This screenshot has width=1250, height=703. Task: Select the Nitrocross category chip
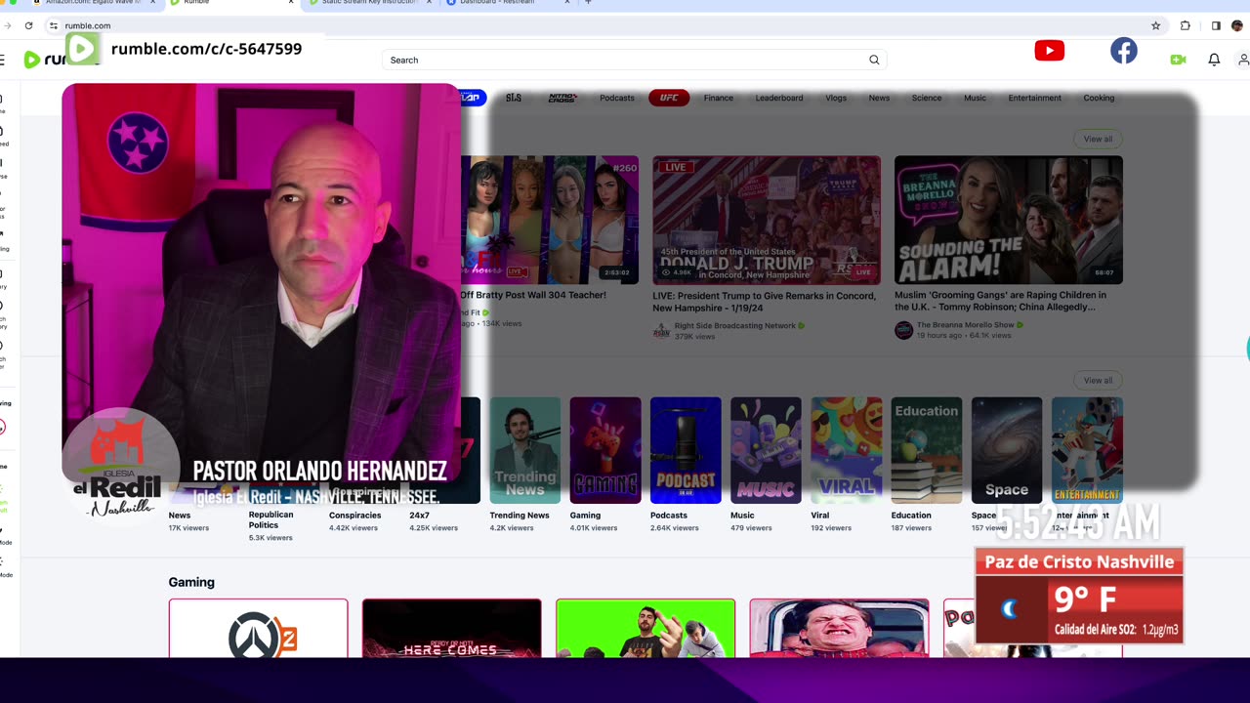(562, 98)
